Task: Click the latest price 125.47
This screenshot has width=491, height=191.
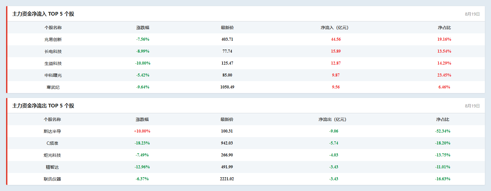Action: click(x=227, y=63)
